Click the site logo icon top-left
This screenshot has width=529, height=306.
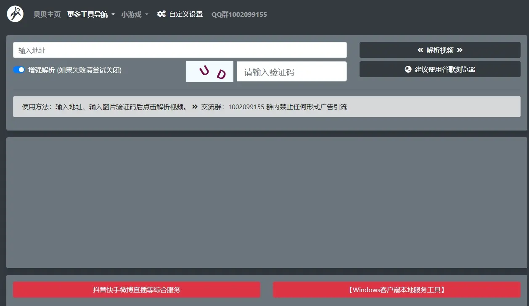tap(15, 13)
